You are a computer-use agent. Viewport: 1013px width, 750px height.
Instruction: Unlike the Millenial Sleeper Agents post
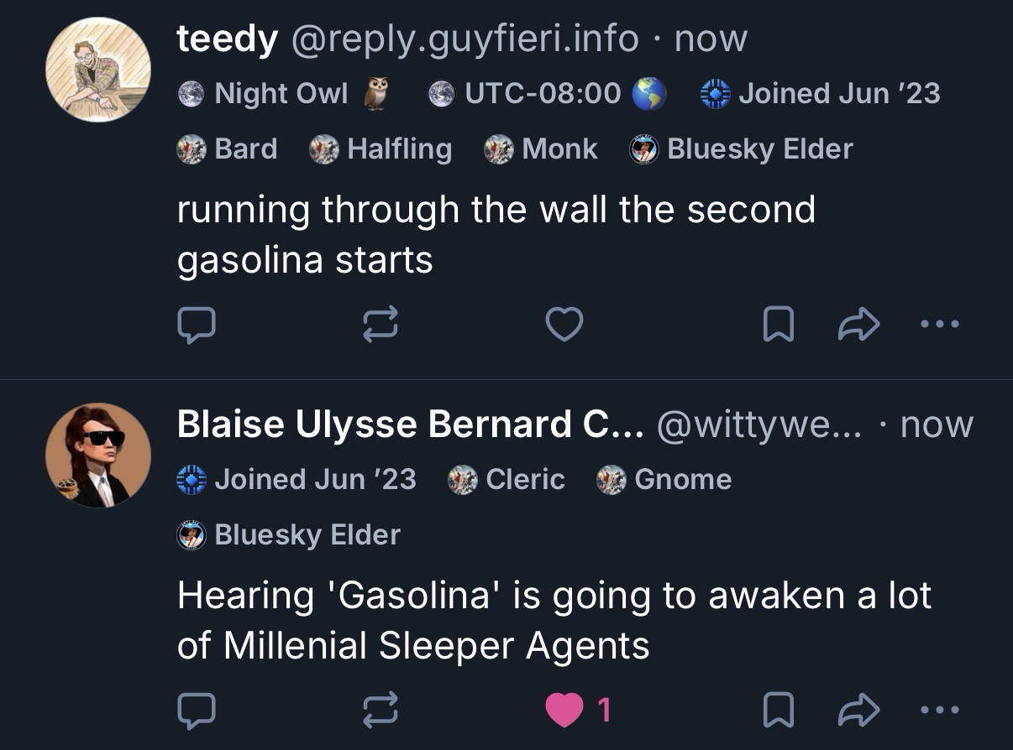(x=564, y=711)
